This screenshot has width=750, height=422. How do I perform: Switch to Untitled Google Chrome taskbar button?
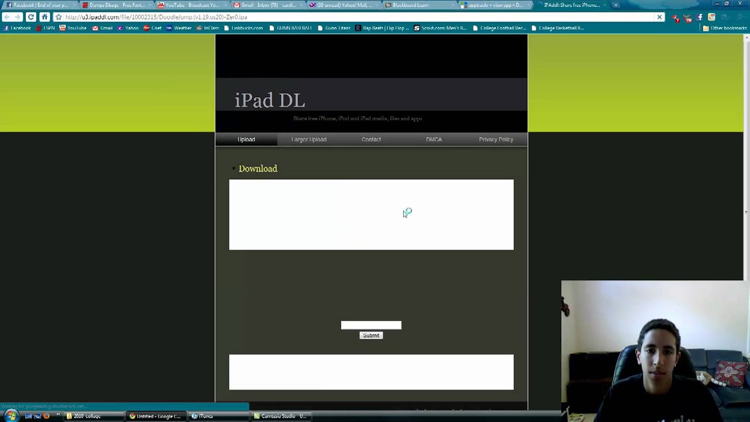157,416
